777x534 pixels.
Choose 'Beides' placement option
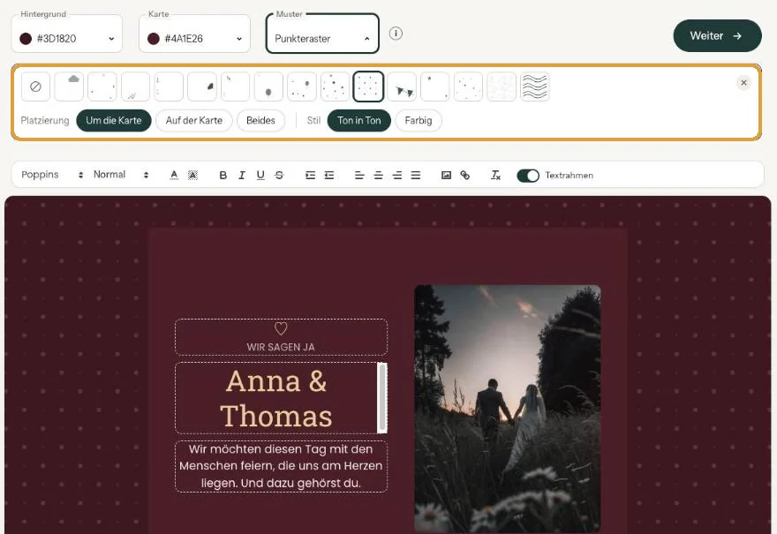(x=260, y=120)
